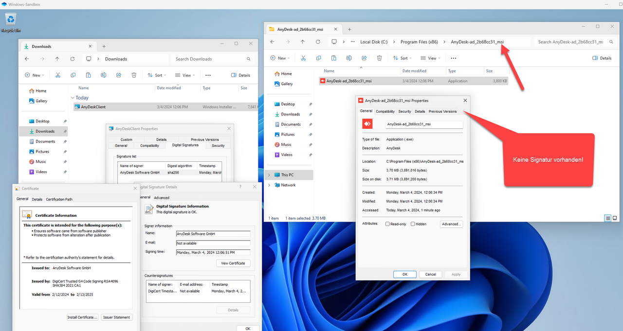623x331 pixels.
Task: Open New dropdown in Downloads window
Action: point(35,75)
